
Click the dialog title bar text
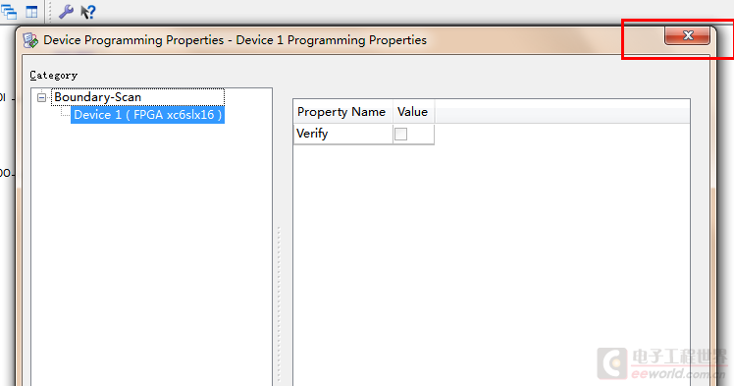coord(235,40)
